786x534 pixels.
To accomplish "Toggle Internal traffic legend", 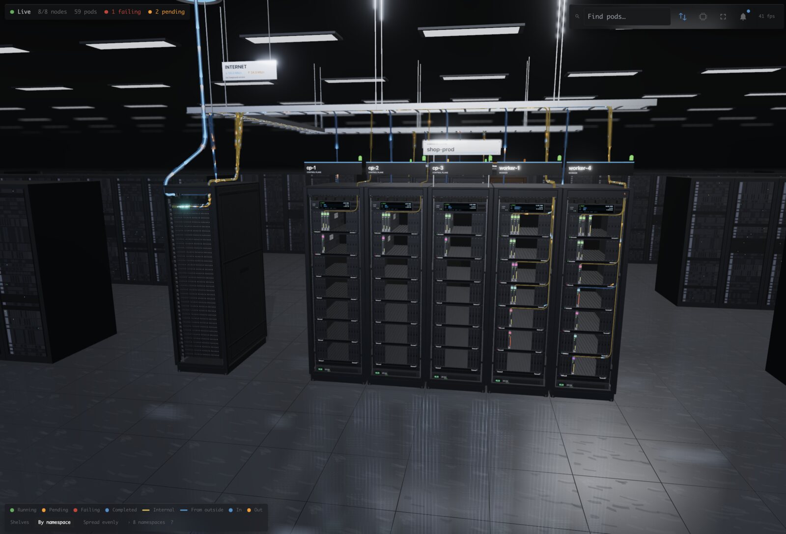I will pos(158,510).
